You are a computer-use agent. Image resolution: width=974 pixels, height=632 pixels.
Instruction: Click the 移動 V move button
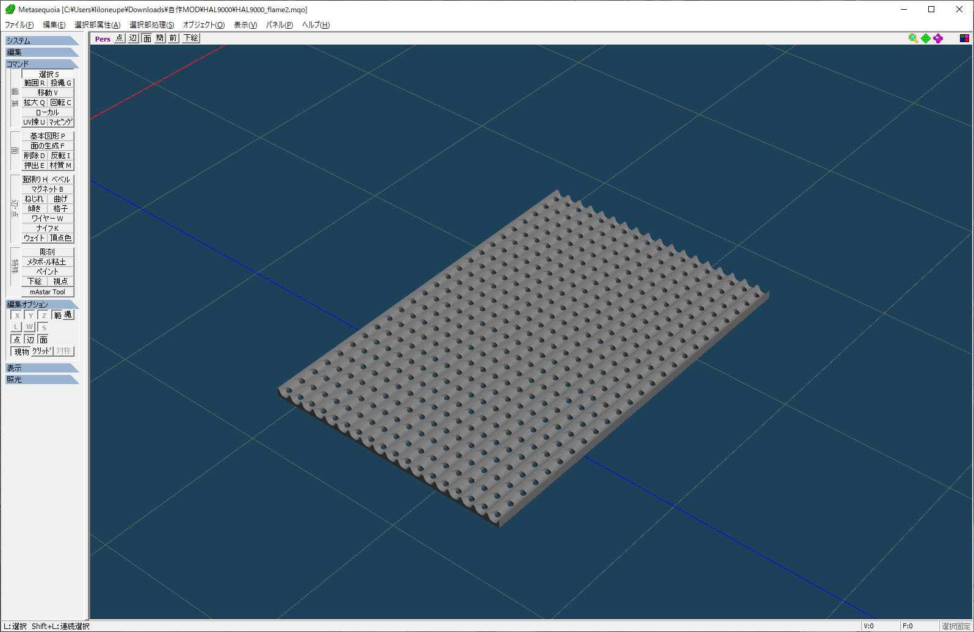[48, 93]
